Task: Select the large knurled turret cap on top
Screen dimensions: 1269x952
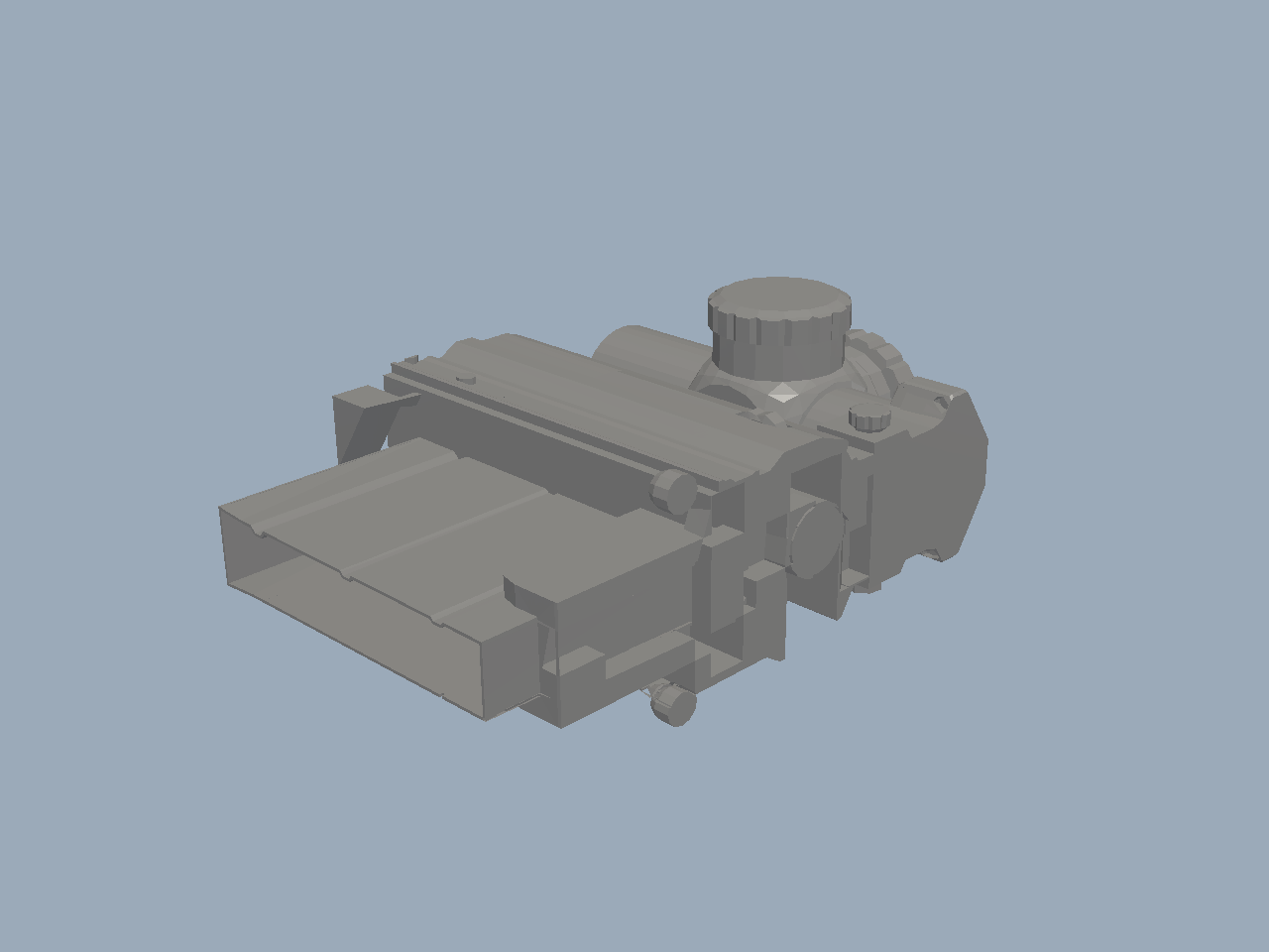Action: pos(779,326)
